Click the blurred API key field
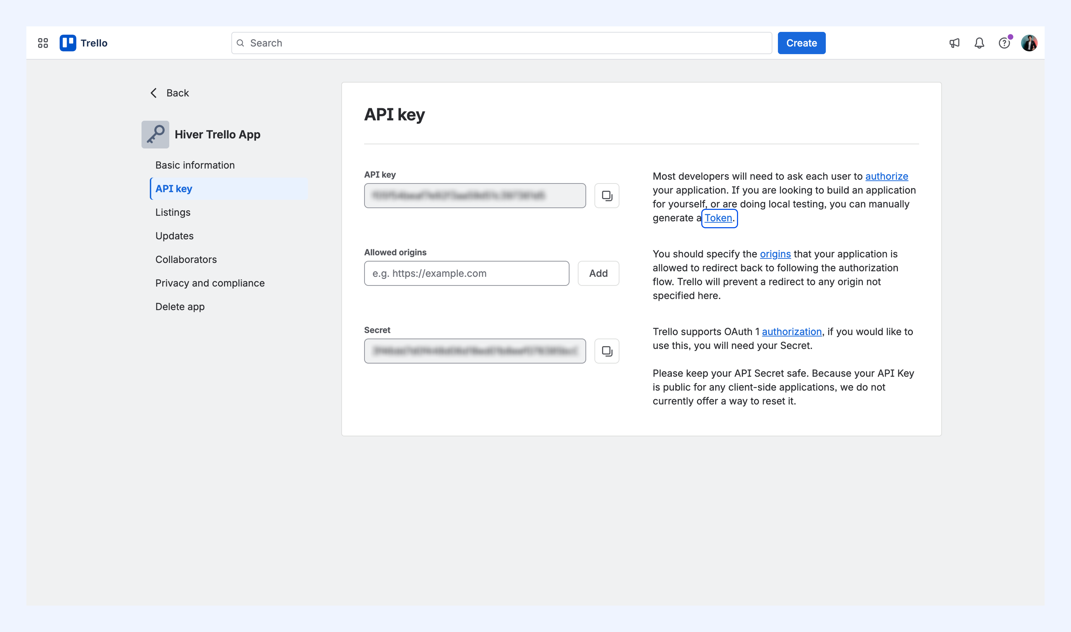The height and width of the screenshot is (632, 1071). coord(475,196)
